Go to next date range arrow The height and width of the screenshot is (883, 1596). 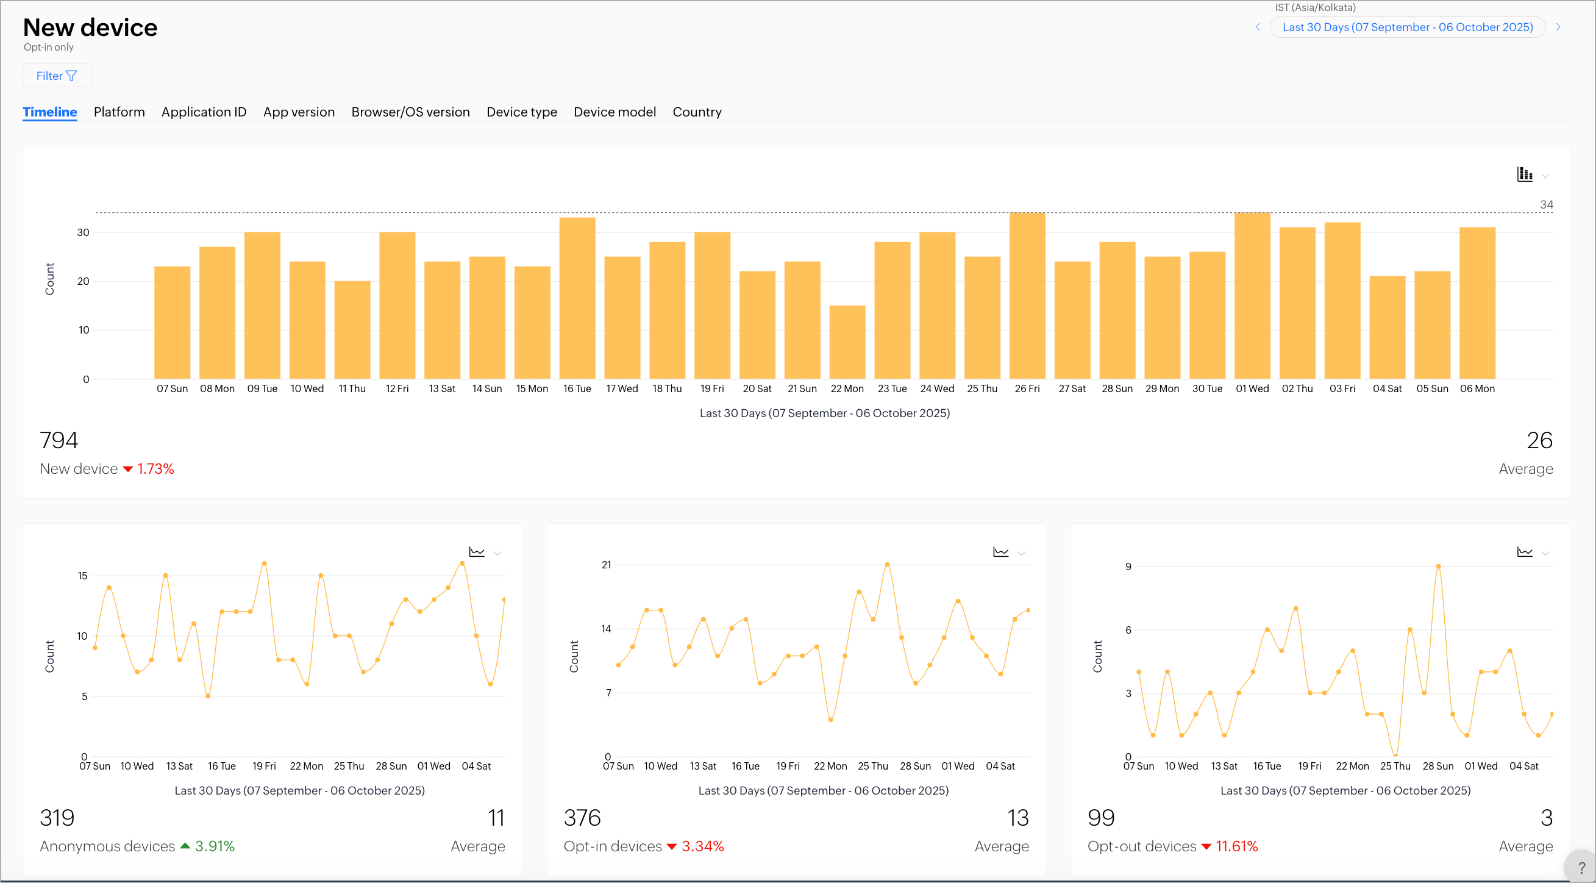(1558, 27)
